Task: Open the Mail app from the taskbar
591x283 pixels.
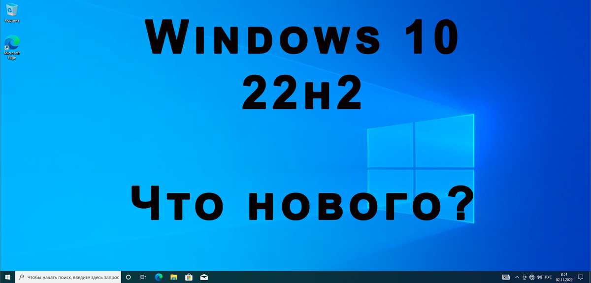Action: click(x=204, y=277)
